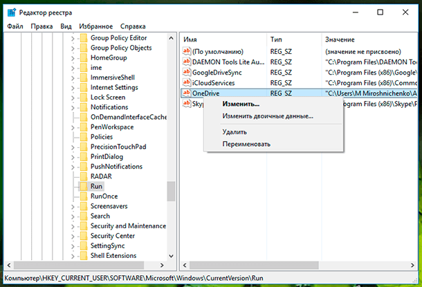Screen dimensions: 422x287
Task: Click the tree pane scroll up arrow
Action: (x=171, y=38)
